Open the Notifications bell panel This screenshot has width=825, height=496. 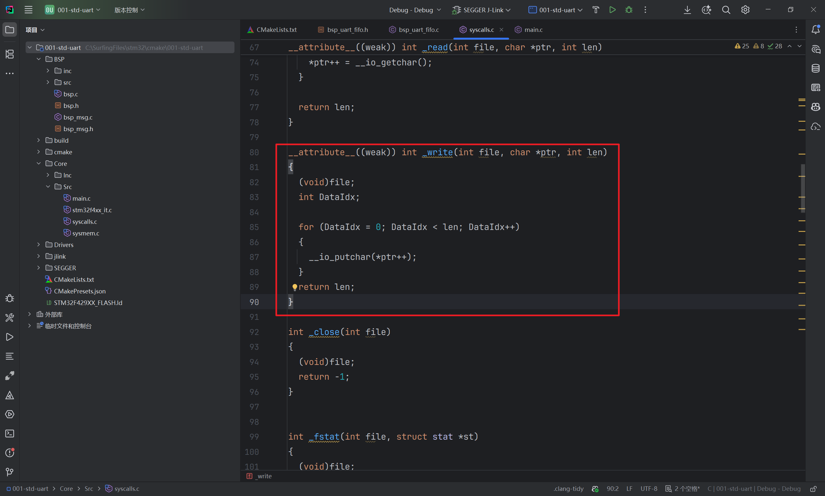tap(816, 30)
